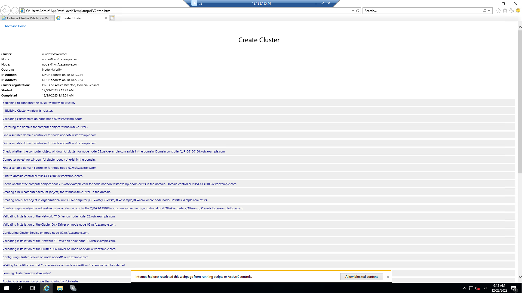Expand the address bar history dropdown
Screen dimensions: 522x293
click(353, 11)
